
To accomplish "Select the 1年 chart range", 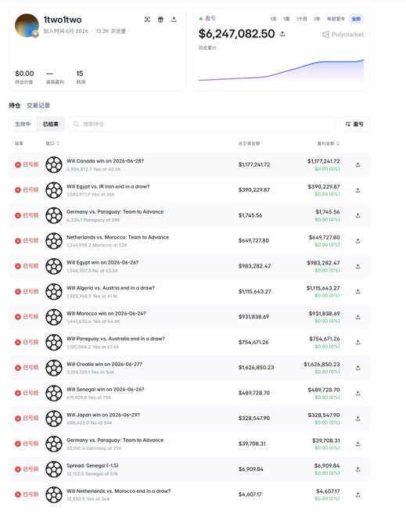I will [317, 19].
